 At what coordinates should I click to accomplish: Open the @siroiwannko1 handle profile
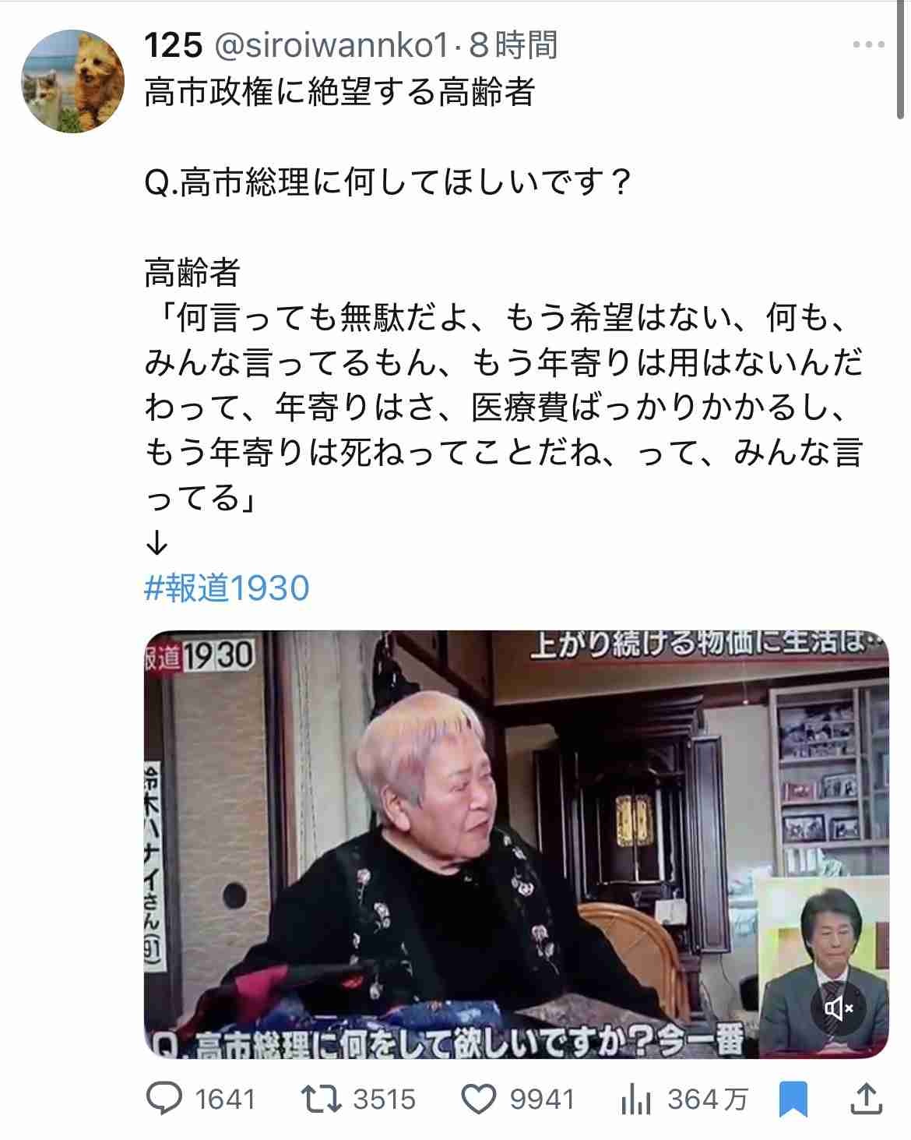[332, 46]
